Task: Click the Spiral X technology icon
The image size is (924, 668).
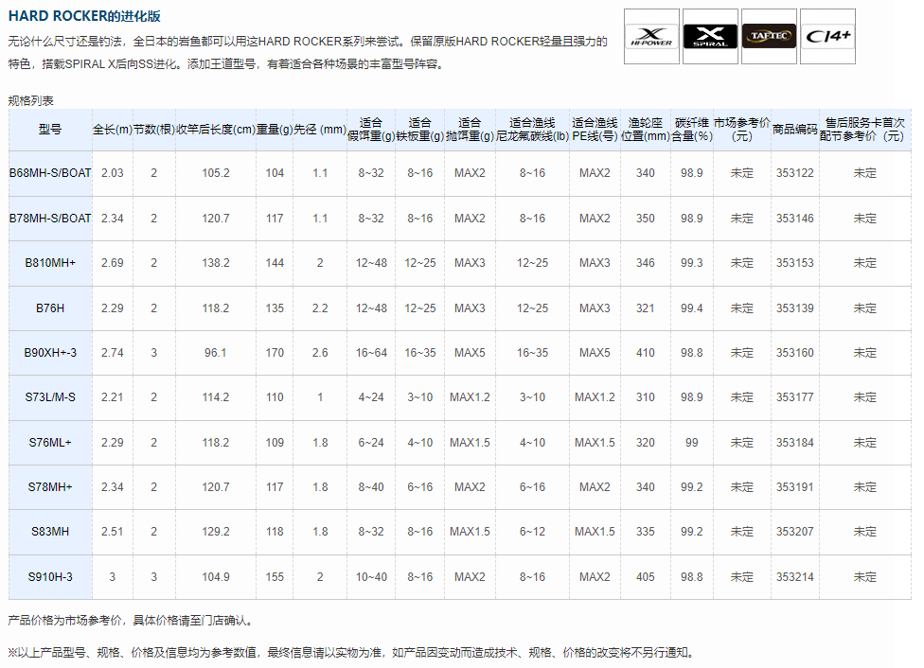Action: 710,36
